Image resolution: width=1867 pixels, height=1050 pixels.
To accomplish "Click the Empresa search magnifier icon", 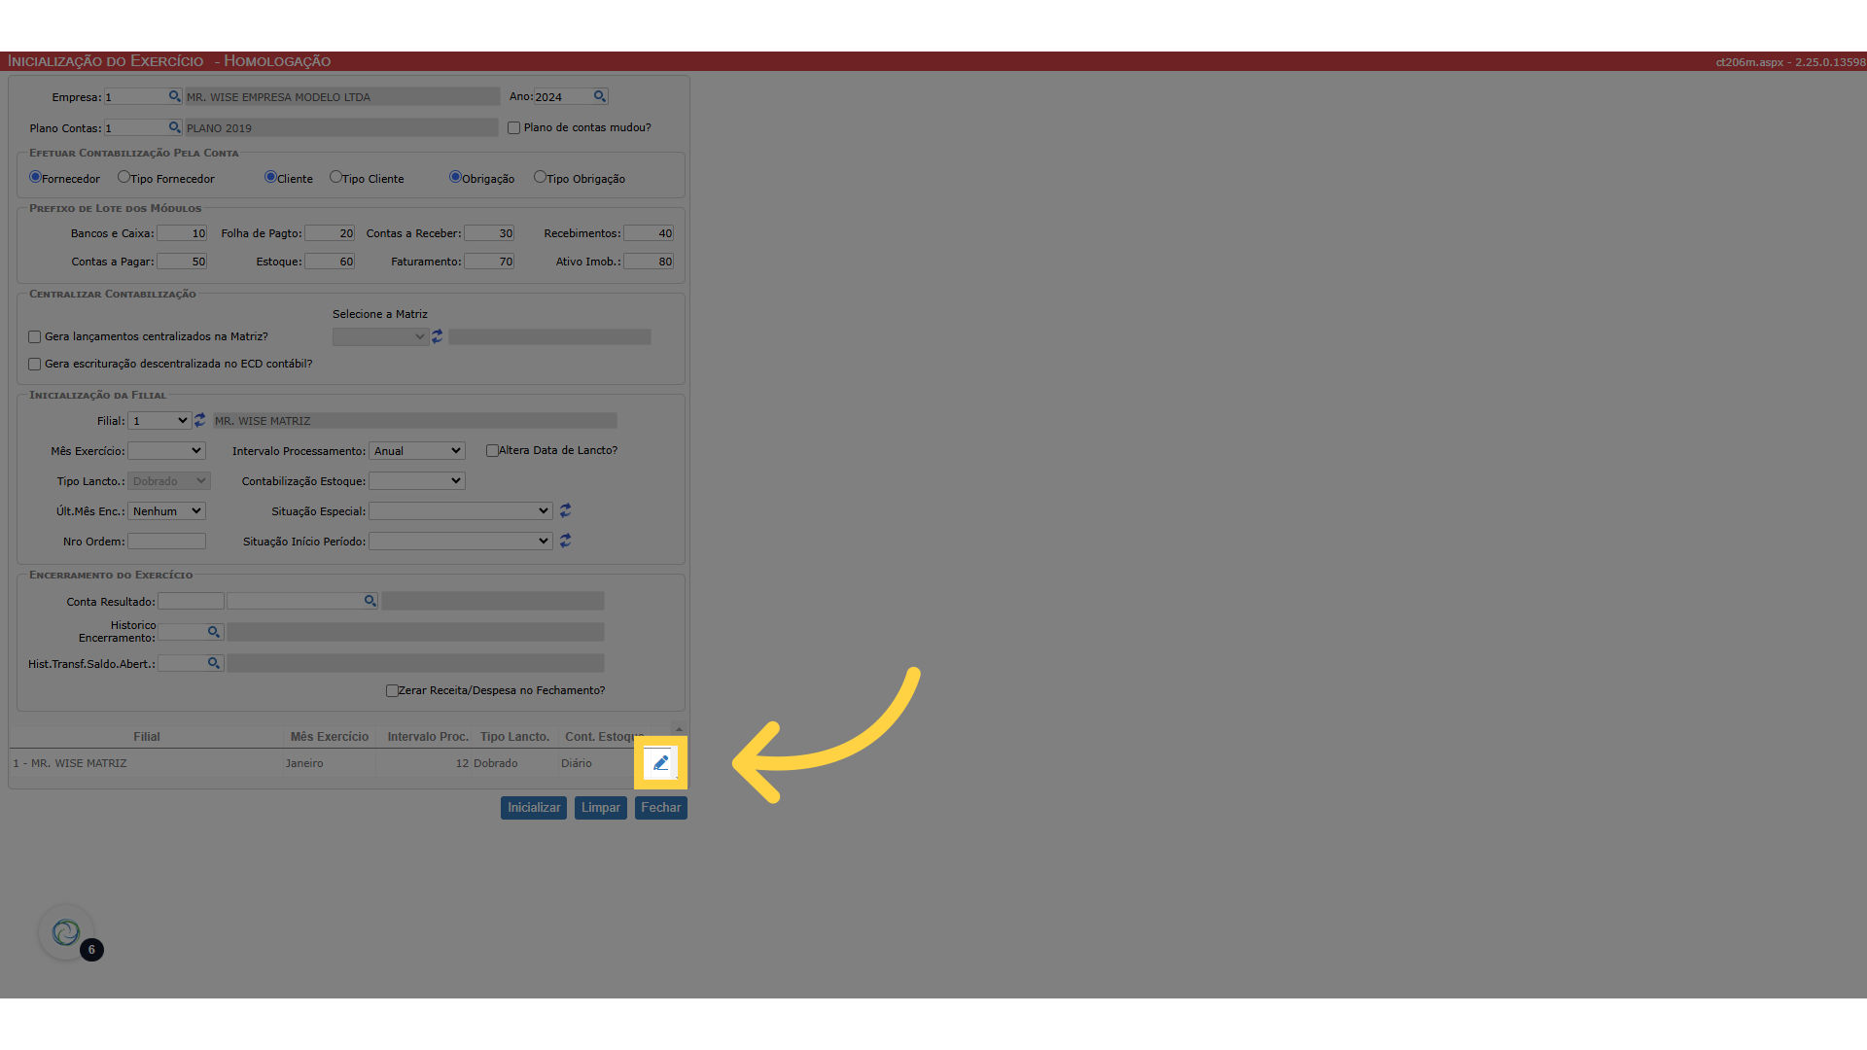I will 174,96.
